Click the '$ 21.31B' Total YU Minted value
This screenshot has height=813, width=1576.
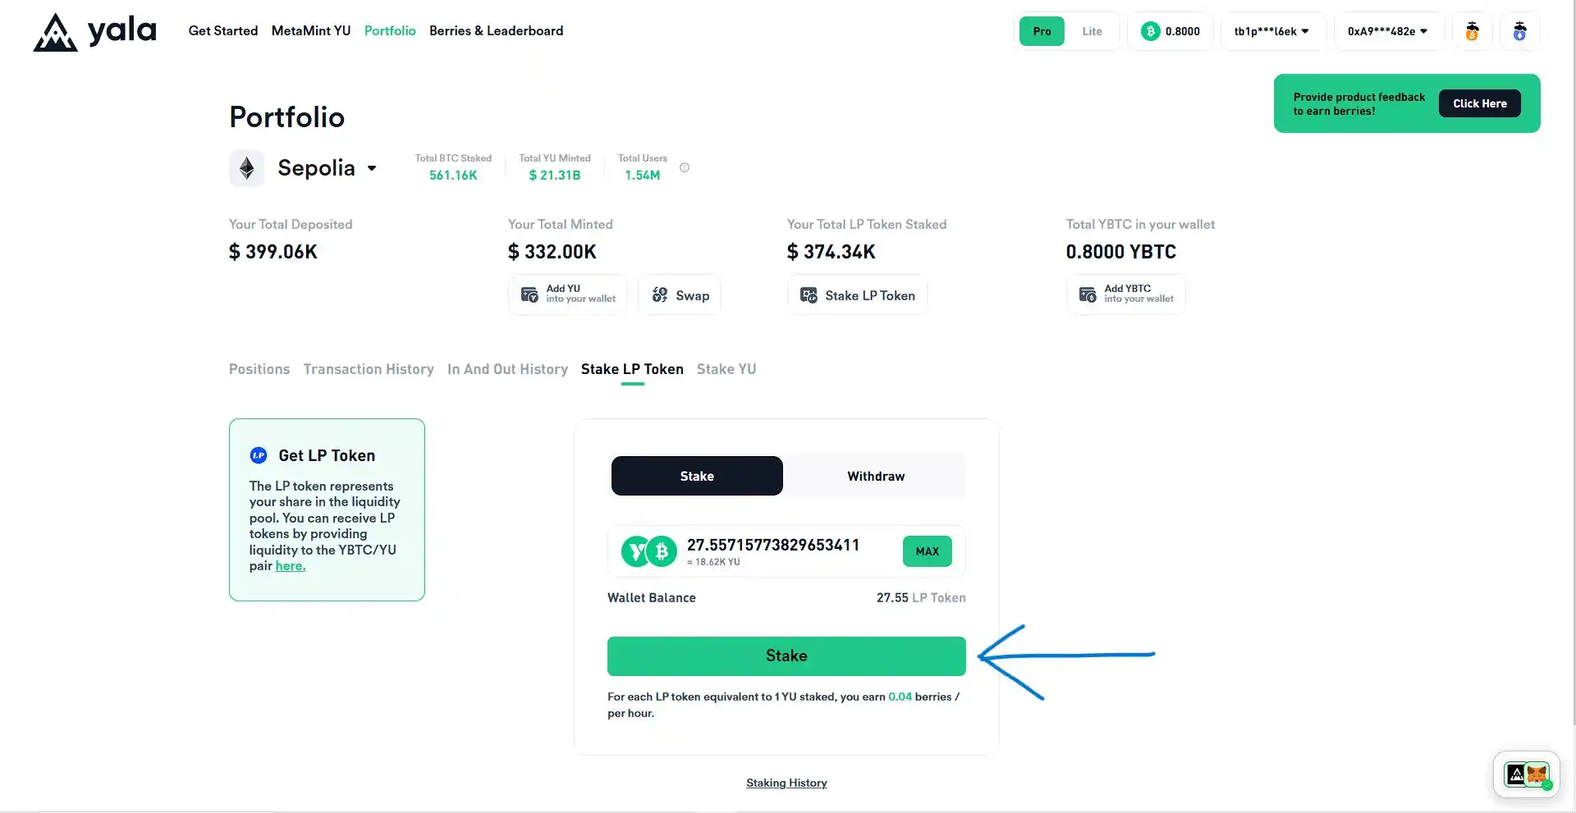pos(554,176)
